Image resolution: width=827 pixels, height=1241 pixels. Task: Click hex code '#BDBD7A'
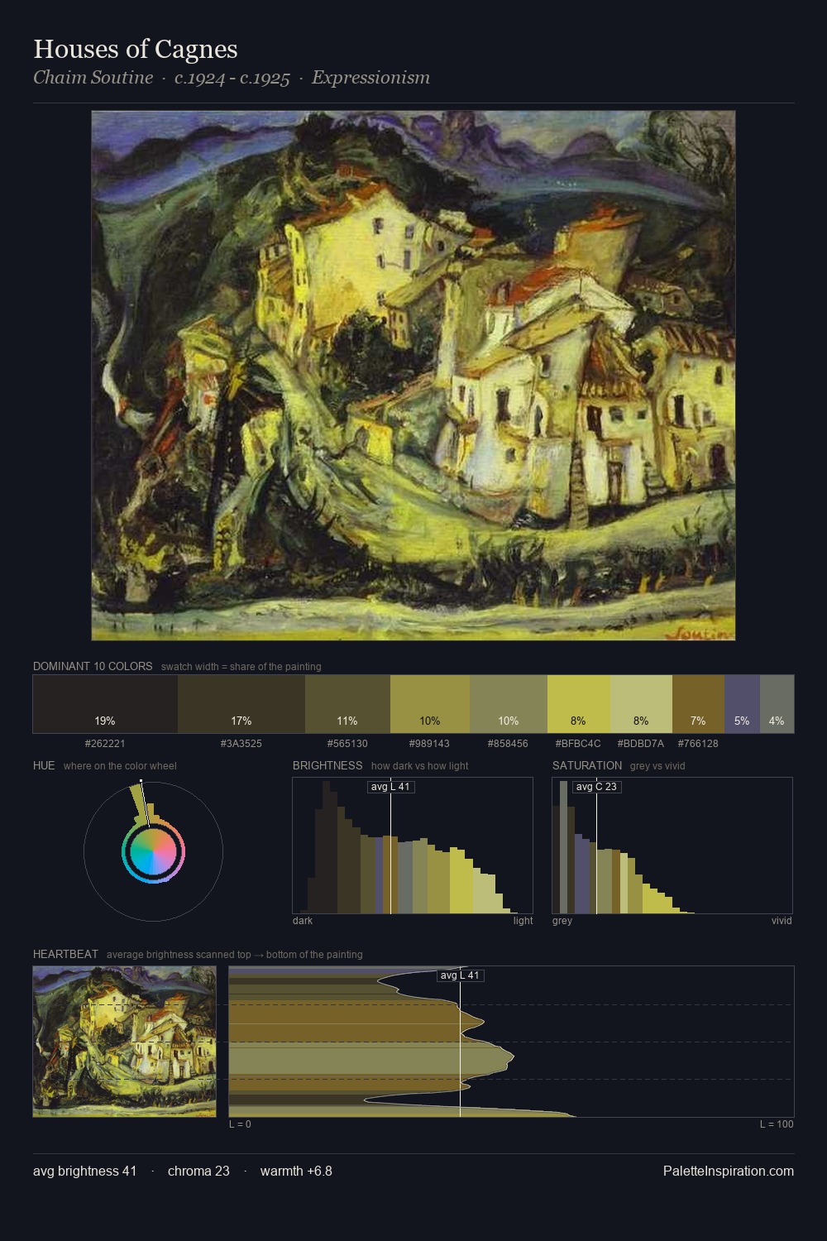coord(641,744)
